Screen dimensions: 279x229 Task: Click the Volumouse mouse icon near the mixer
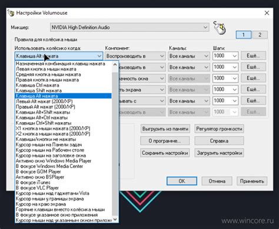[x=220, y=28]
